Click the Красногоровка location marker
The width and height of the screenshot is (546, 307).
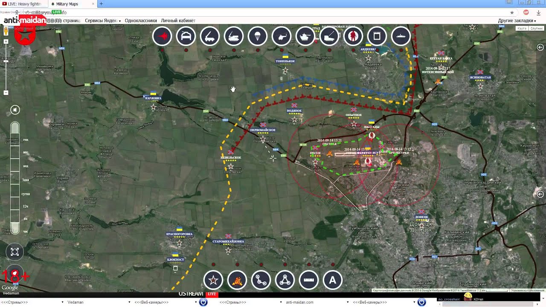(x=179, y=243)
